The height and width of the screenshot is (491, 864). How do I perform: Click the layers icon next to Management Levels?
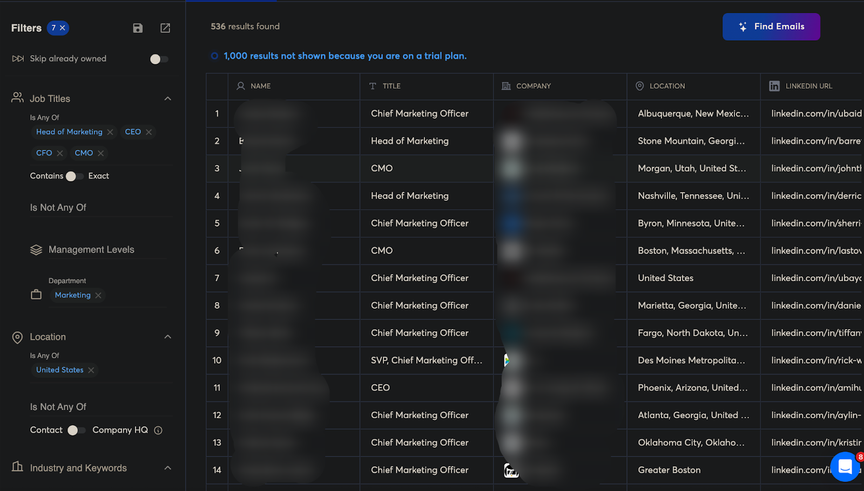pos(36,249)
